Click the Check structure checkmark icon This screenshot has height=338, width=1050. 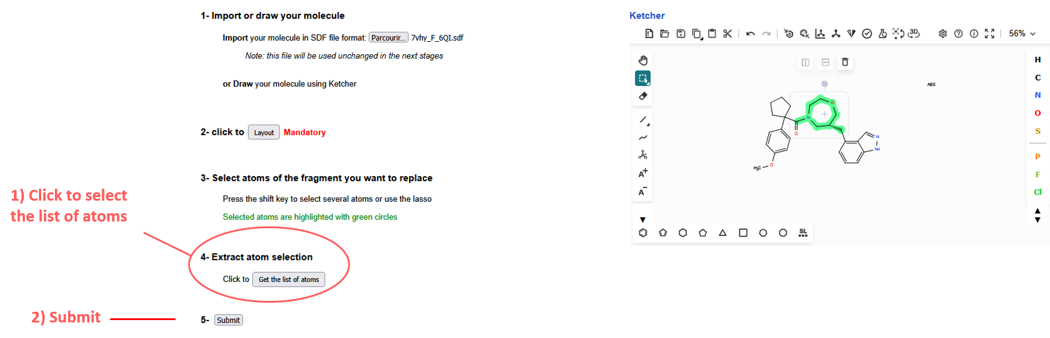pos(867,34)
